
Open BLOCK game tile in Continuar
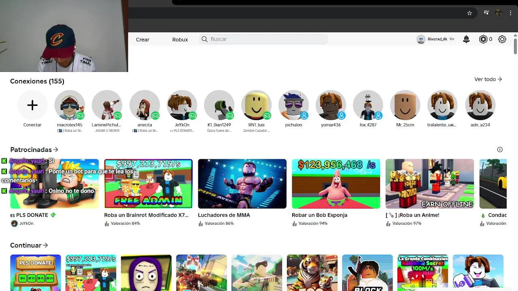tap(367, 273)
